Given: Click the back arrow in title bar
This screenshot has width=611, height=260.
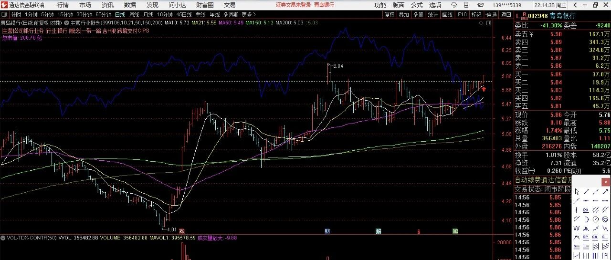Looking at the screenshot, I should 575,5.
